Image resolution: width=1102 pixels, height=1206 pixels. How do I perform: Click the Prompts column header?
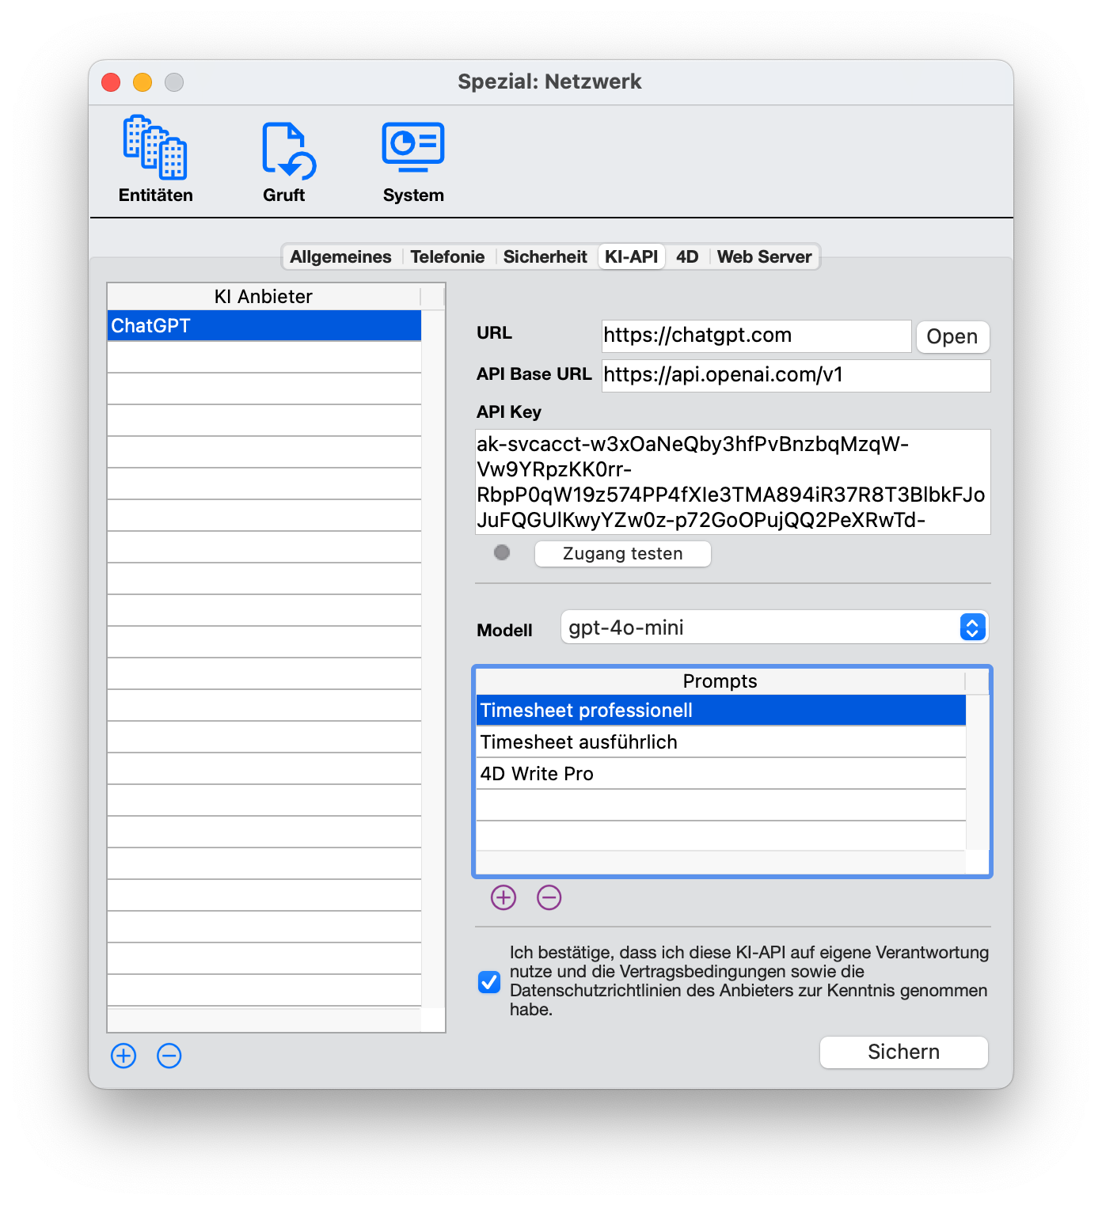720,681
